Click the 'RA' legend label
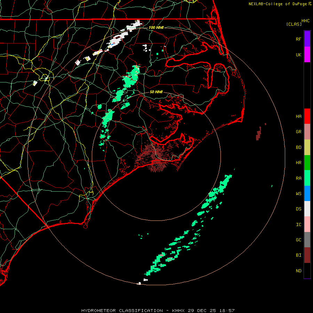 click(298, 178)
